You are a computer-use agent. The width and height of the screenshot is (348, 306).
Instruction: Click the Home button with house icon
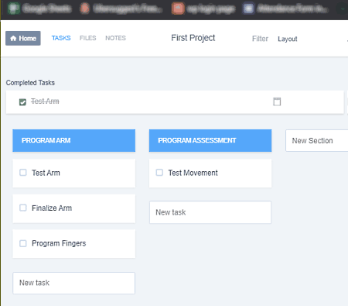tap(23, 38)
